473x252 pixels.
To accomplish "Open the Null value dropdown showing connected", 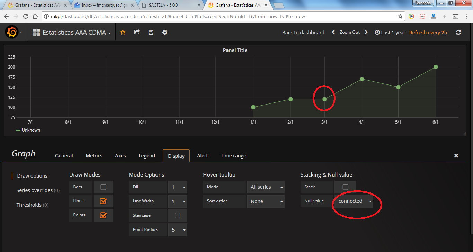I will click(354, 201).
